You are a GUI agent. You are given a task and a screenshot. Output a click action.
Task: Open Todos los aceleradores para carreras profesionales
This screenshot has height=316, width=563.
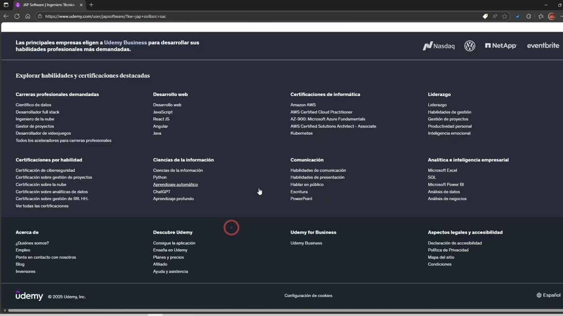(63, 140)
